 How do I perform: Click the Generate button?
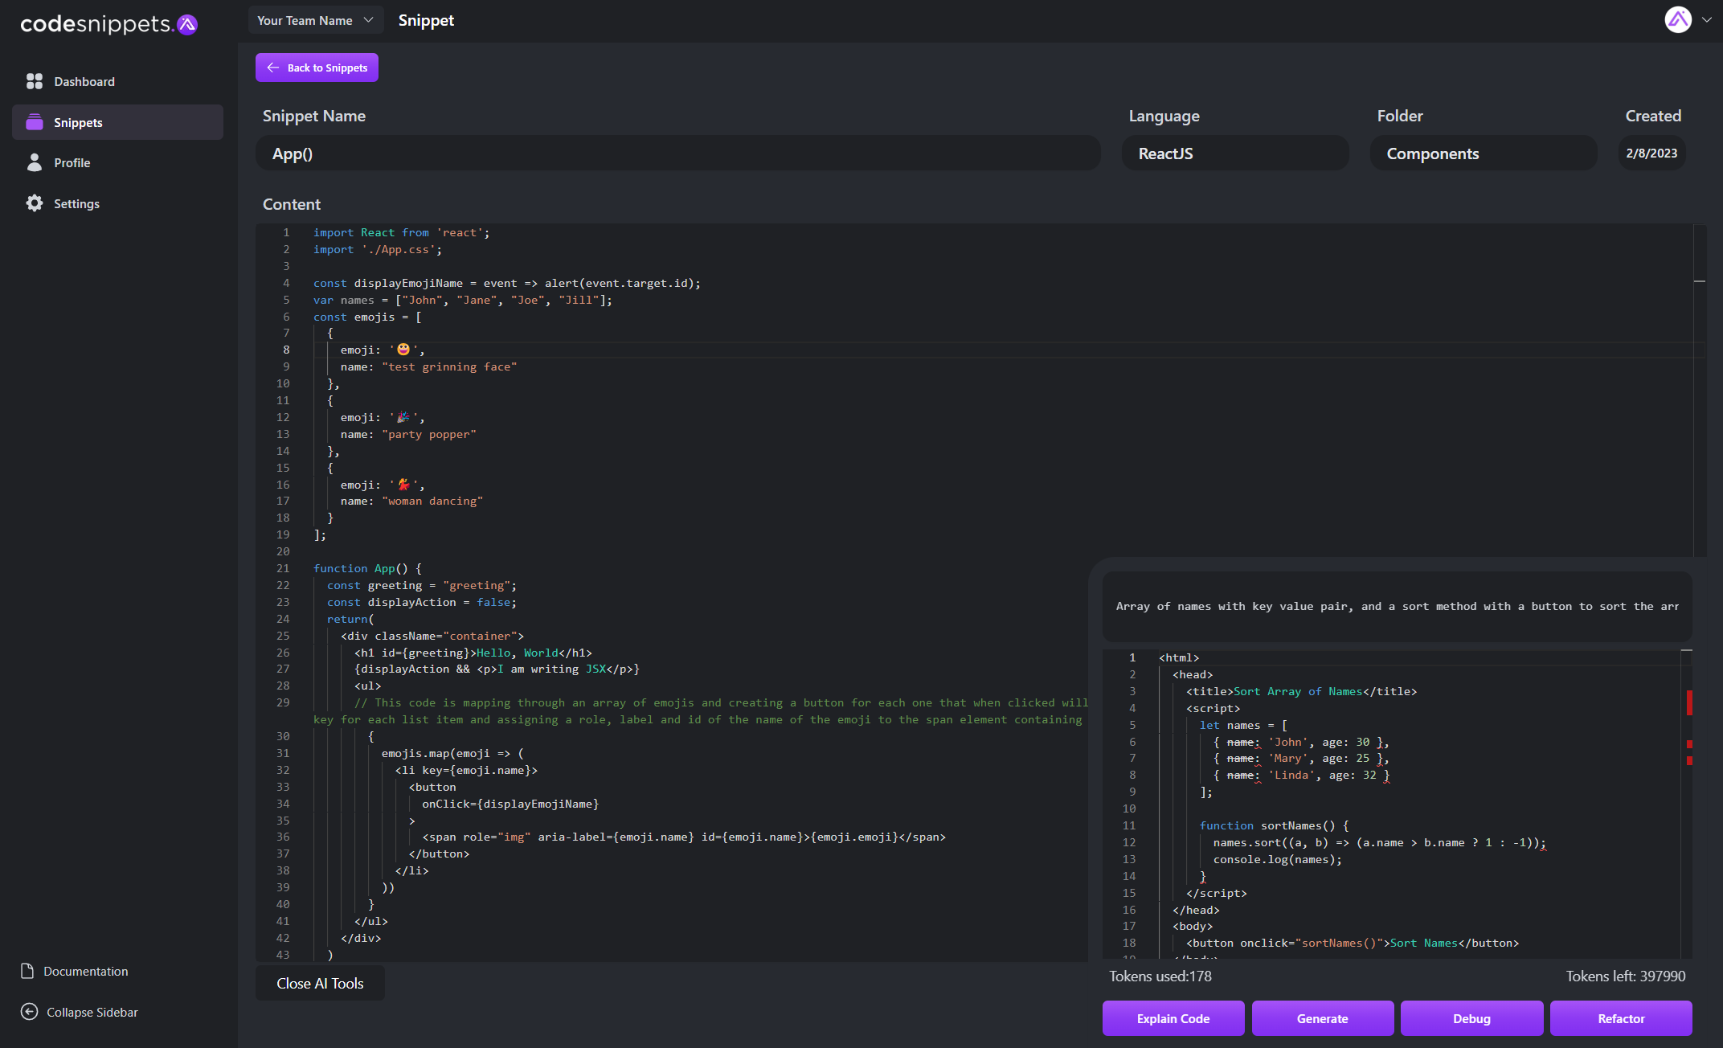[1323, 1018]
